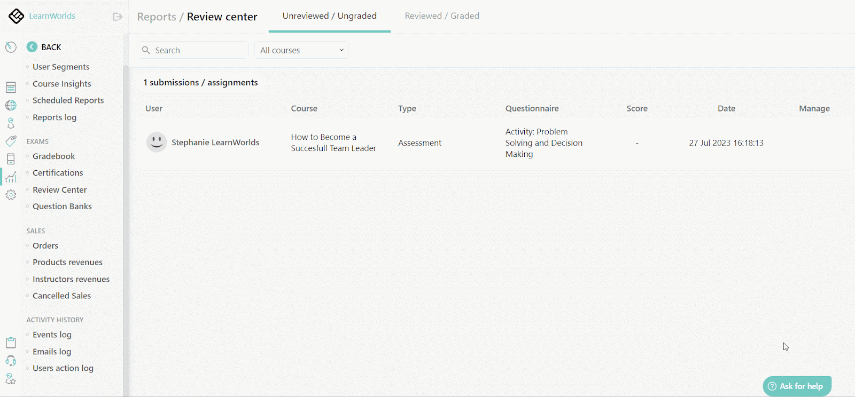
Task: Open the globe website icon in sidebar
Action: 11,105
